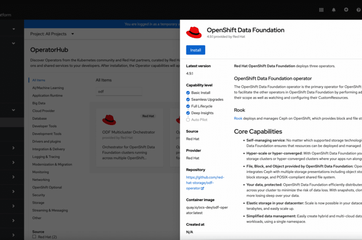Toggle the Red Hat (2) source checkbox

[34, 237]
